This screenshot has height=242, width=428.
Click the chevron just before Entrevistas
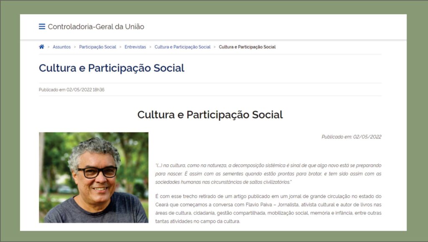pos(120,47)
